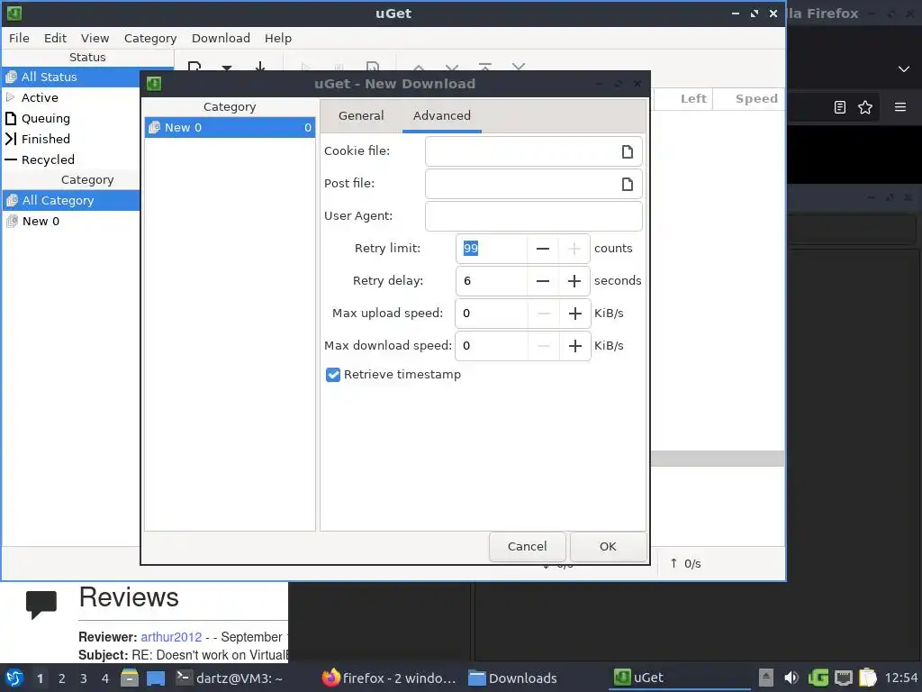Open the Firefox hamburger menu
The height and width of the screenshot is (692, 922).
coord(900,107)
